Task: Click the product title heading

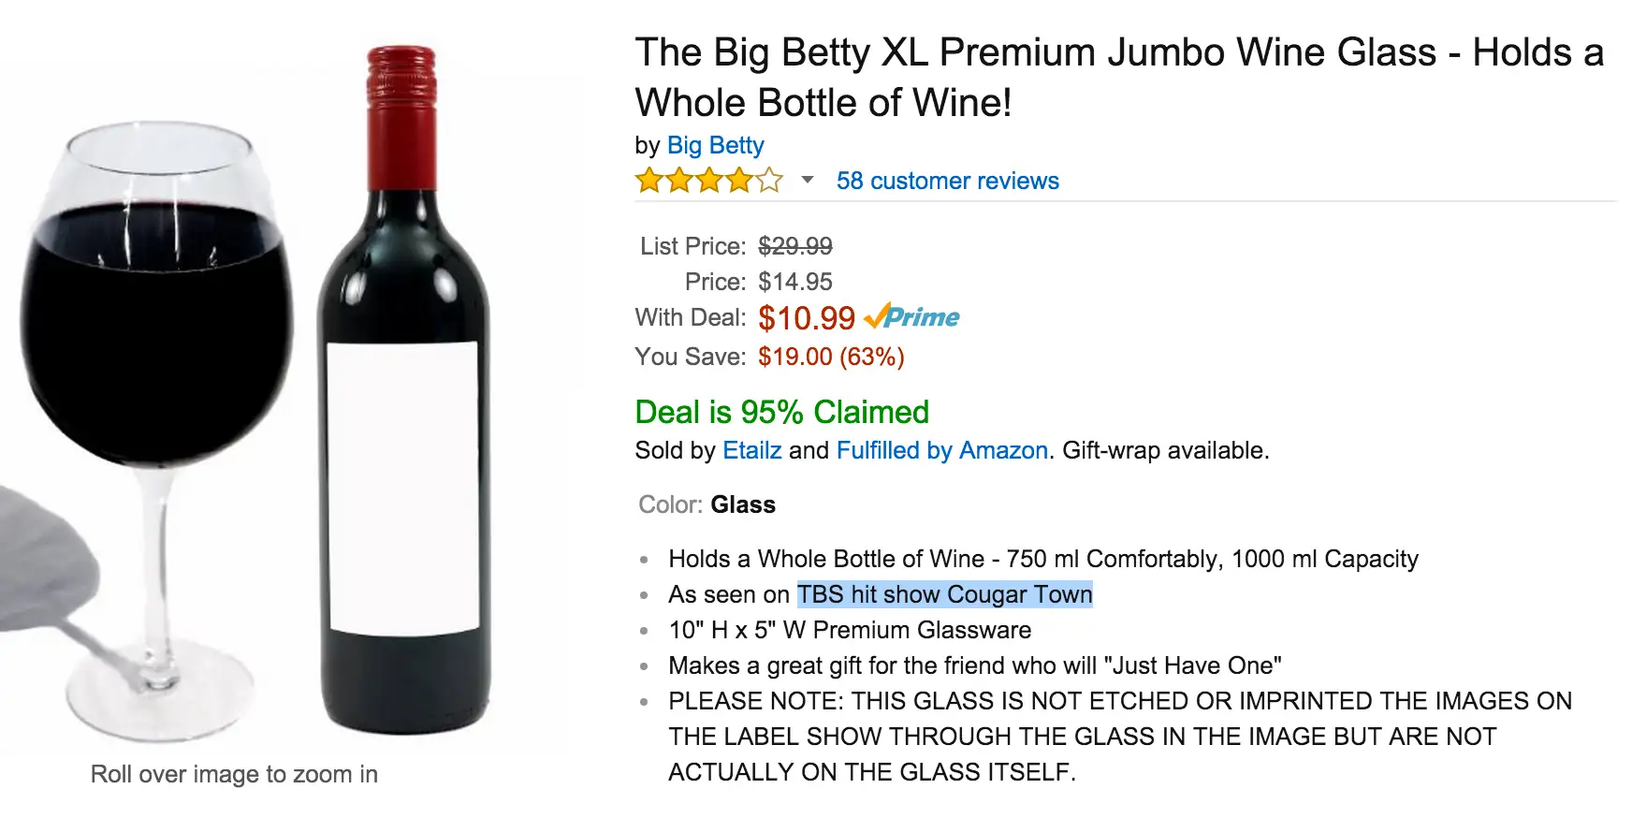Action: (1118, 77)
